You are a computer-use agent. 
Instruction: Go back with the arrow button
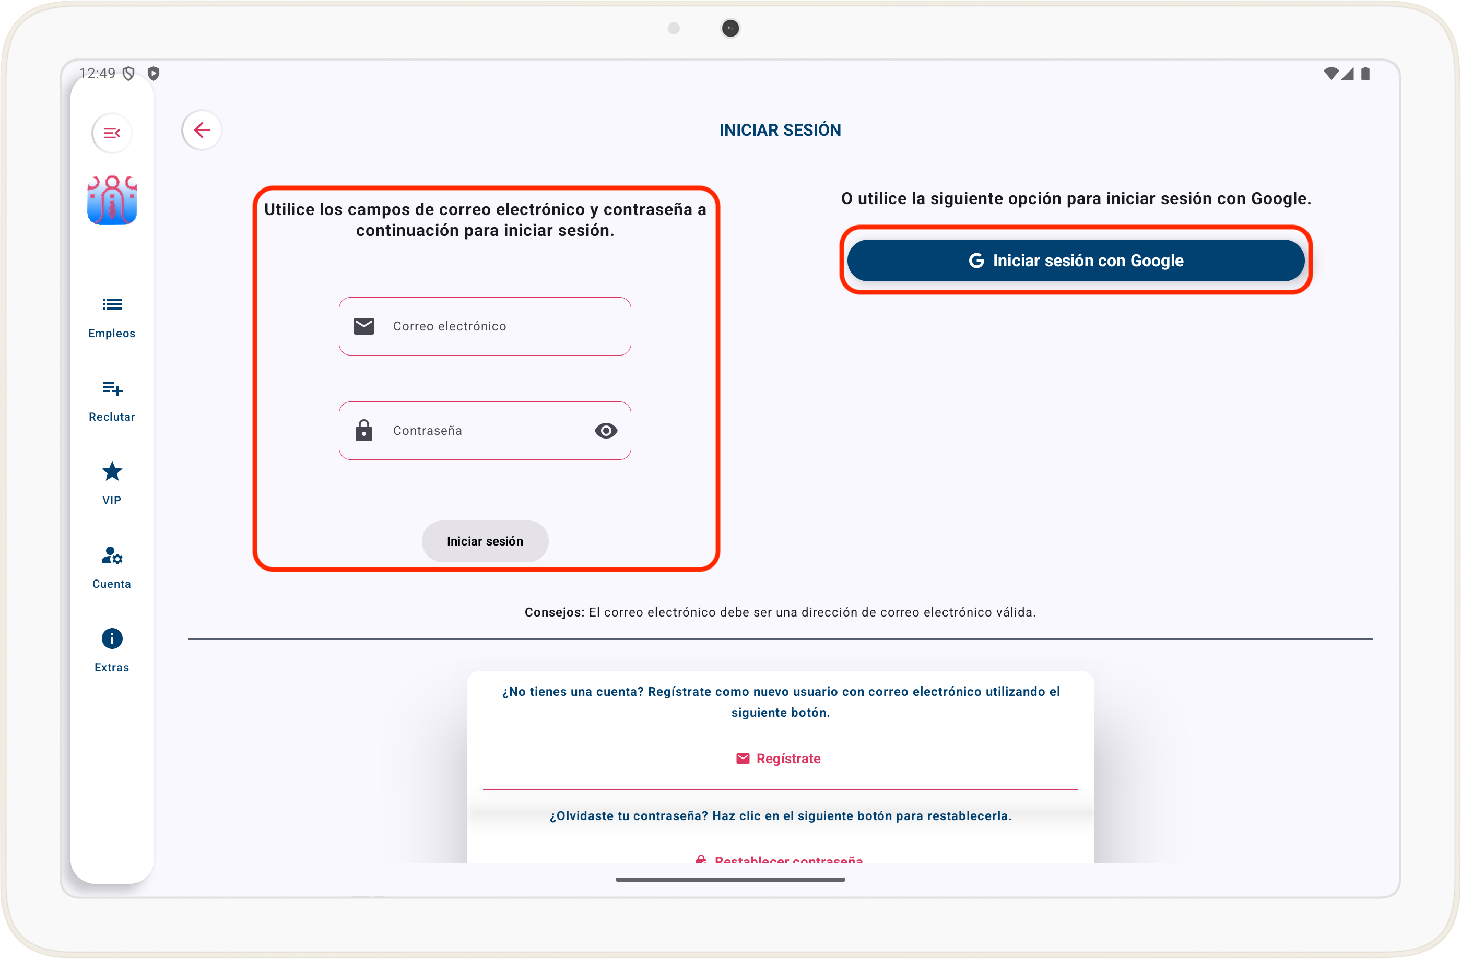tap(202, 130)
